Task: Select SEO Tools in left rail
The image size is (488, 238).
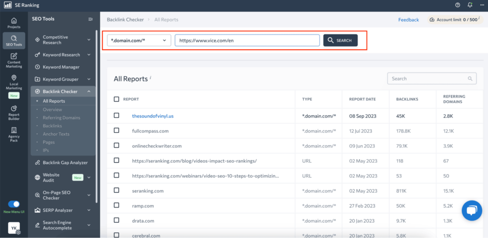Action: [x=14, y=41]
